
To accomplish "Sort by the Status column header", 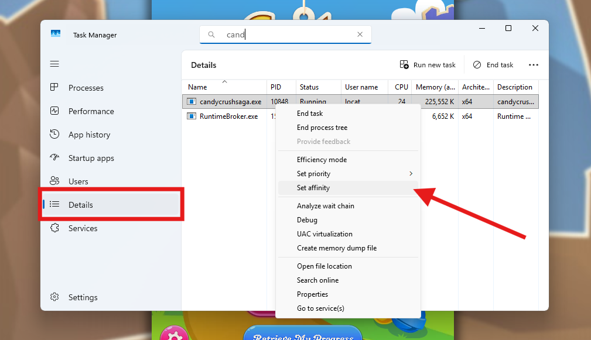I will point(319,87).
